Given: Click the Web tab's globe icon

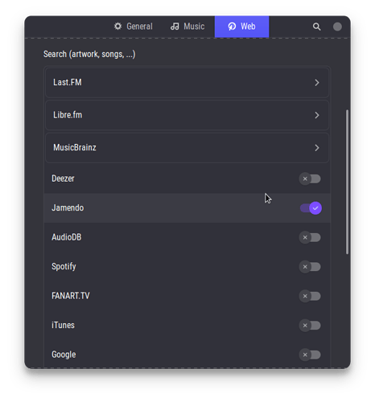Looking at the screenshot, I should click(x=232, y=27).
